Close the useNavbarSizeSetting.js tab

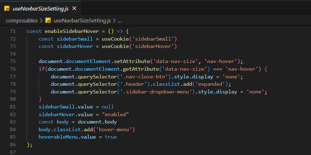coord(74,8)
